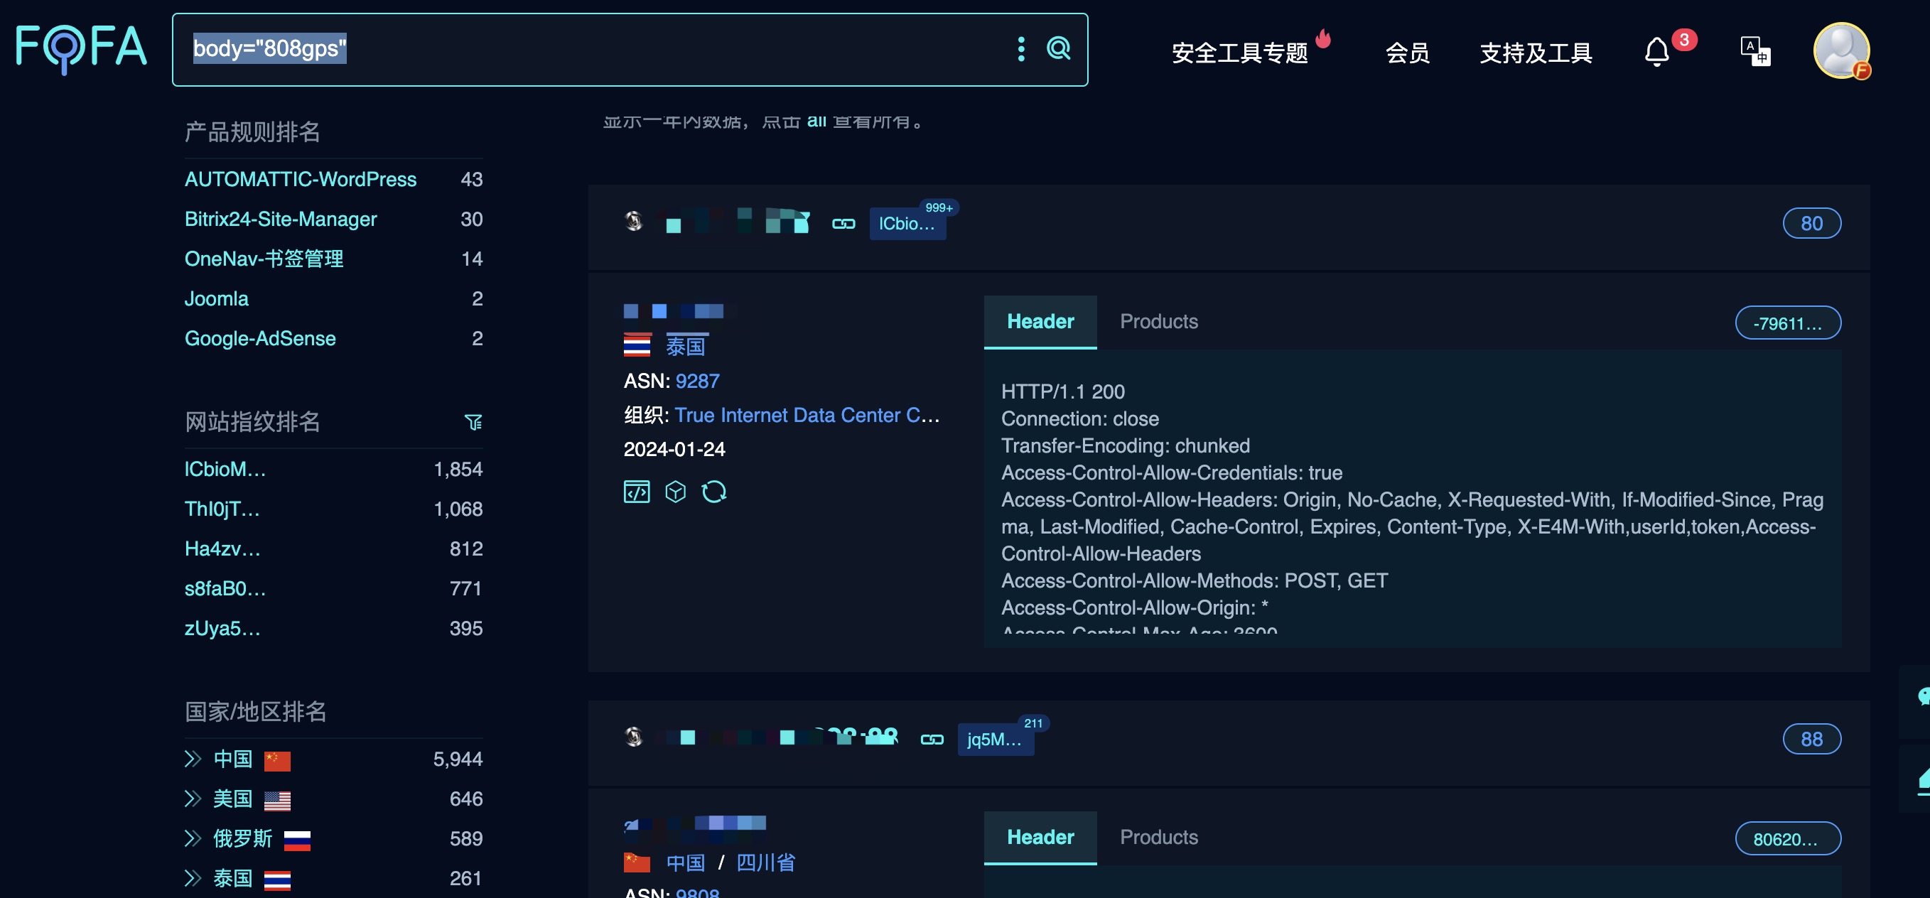Viewport: 1930px width, 898px height.
Task: Select the Header tab on bottom result
Action: click(x=1040, y=838)
